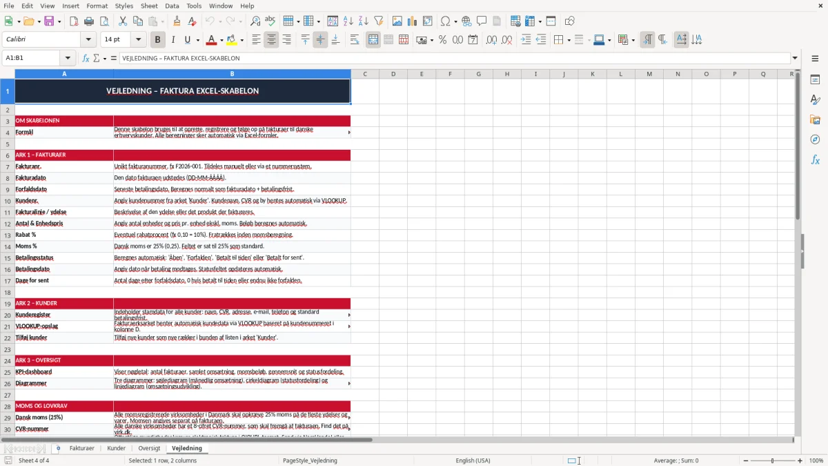Open the Styles menu
The height and width of the screenshot is (466, 828).
[124, 6]
